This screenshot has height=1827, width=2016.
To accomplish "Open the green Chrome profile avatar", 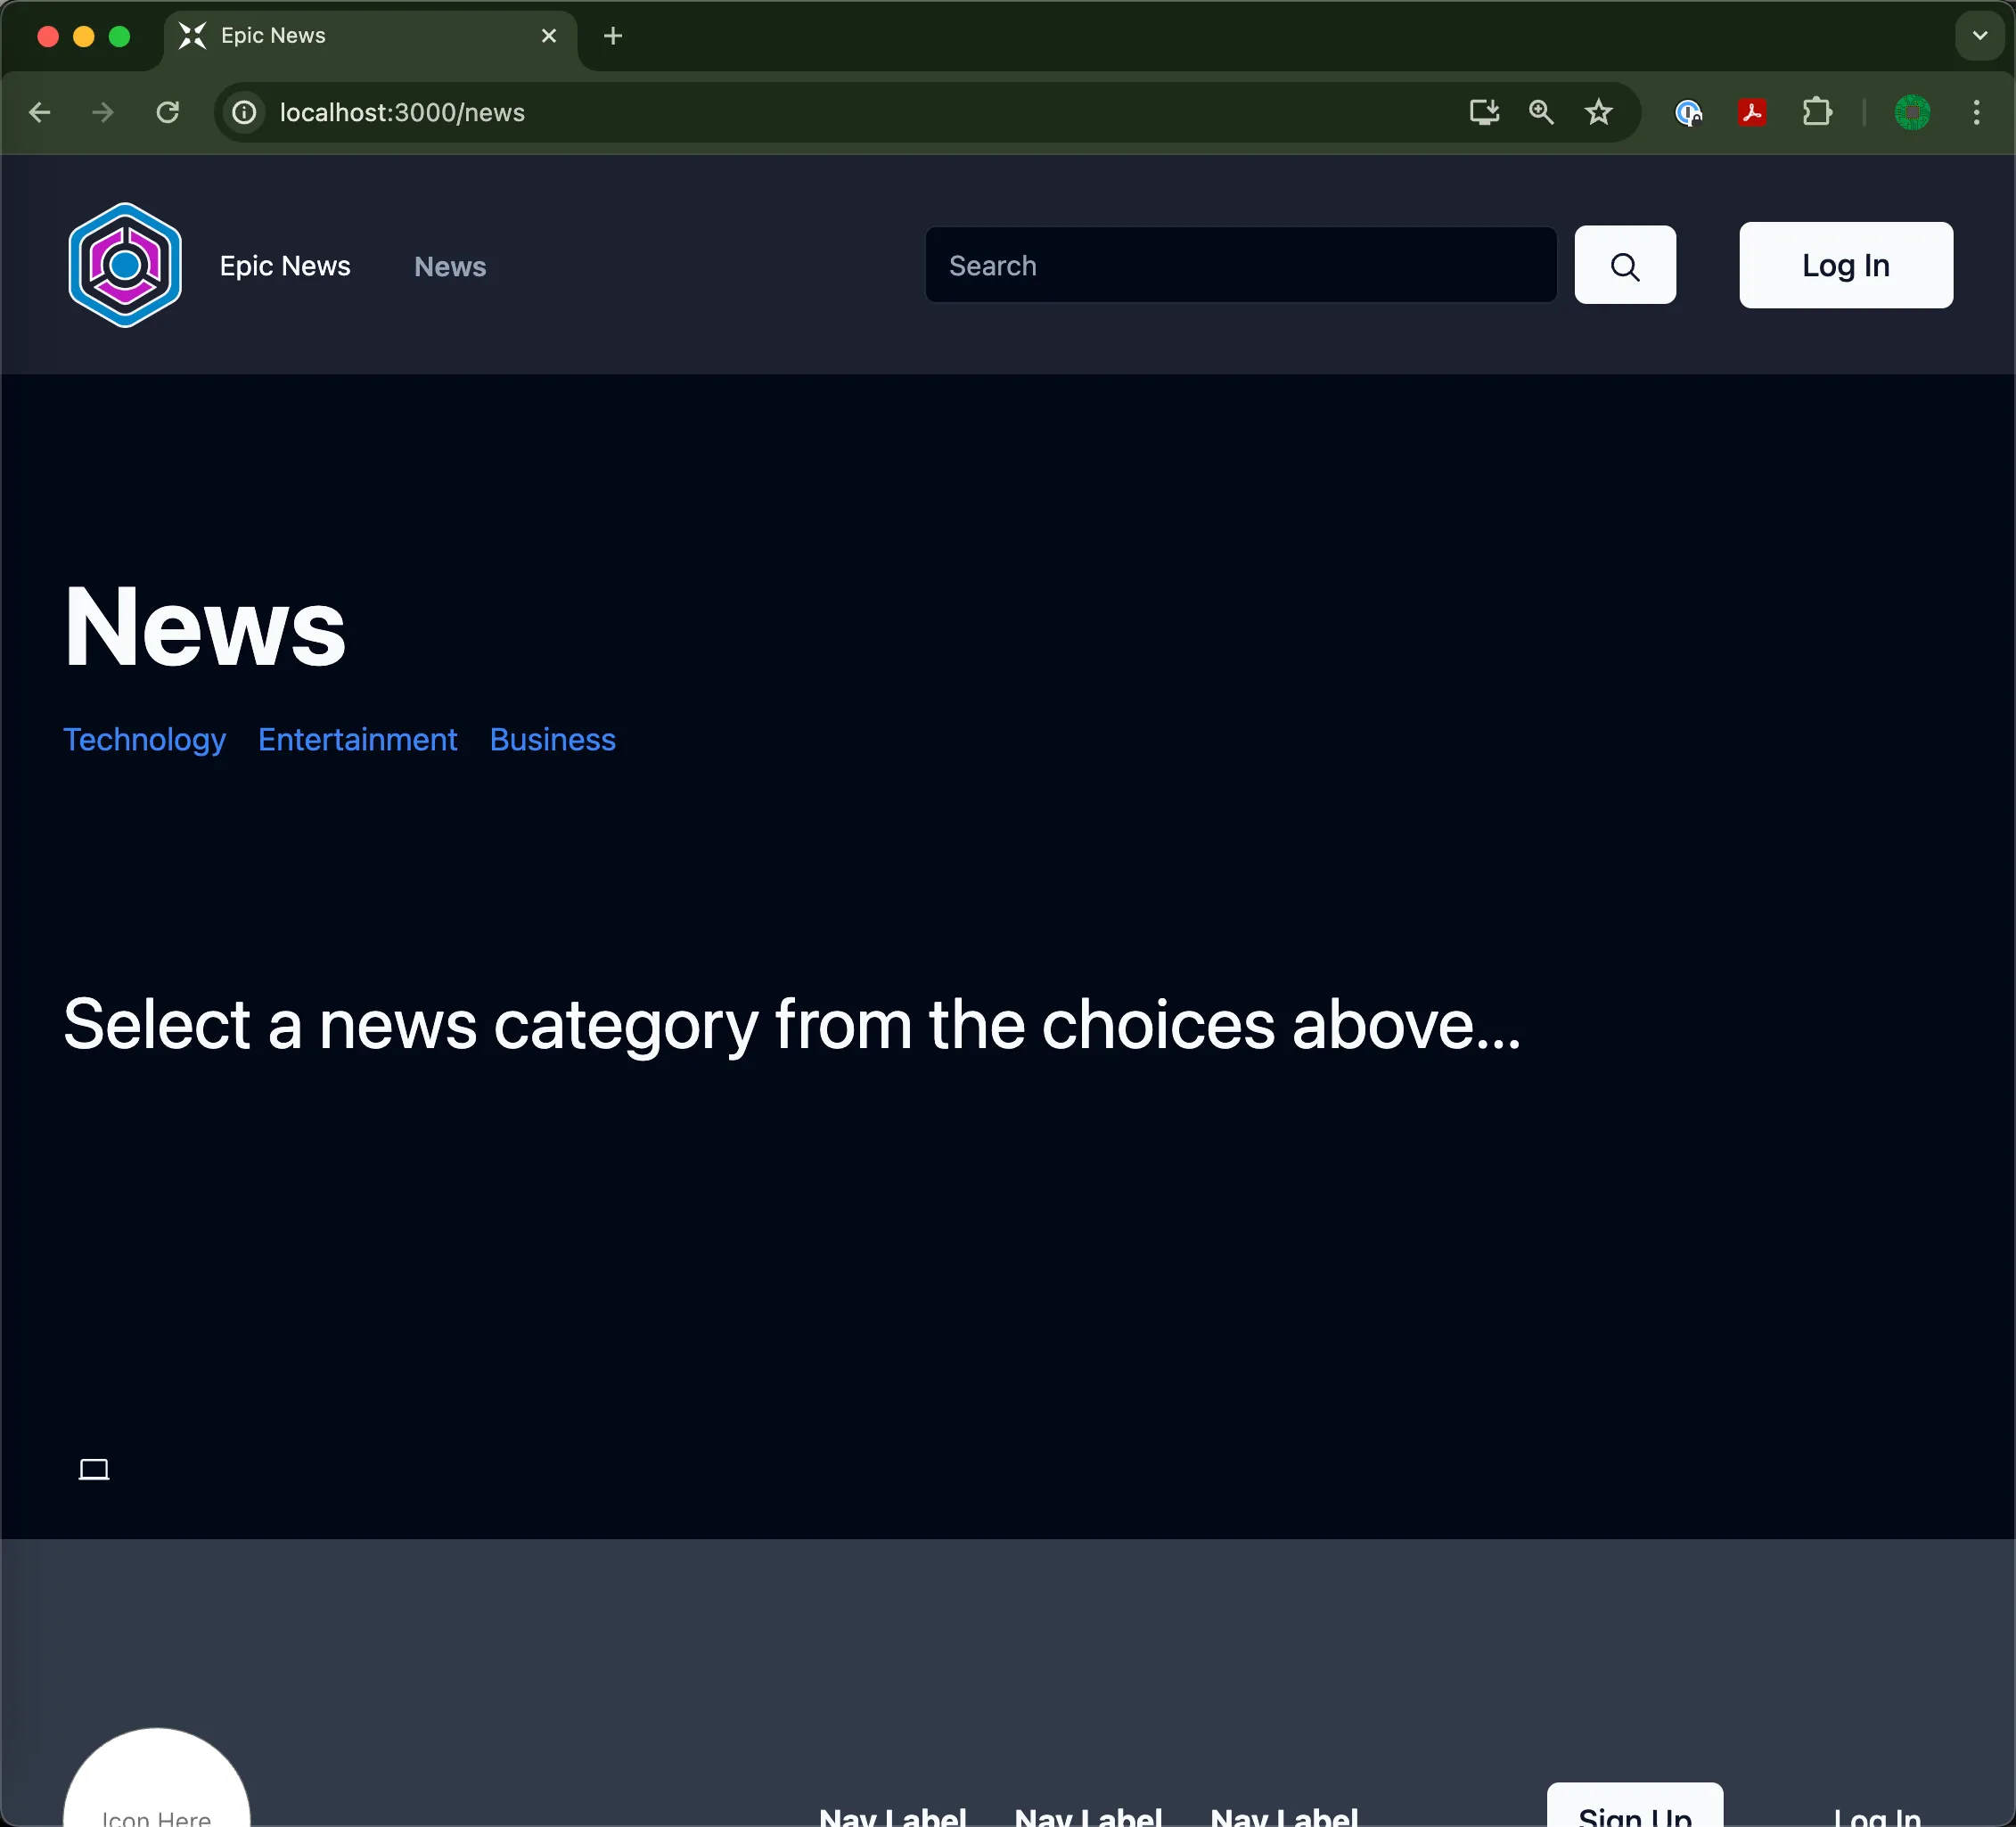I will click(1912, 112).
